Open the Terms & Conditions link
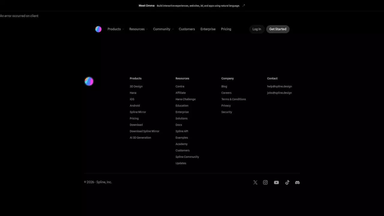This screenshot has width=384, height=216. [x=234, y=99]
